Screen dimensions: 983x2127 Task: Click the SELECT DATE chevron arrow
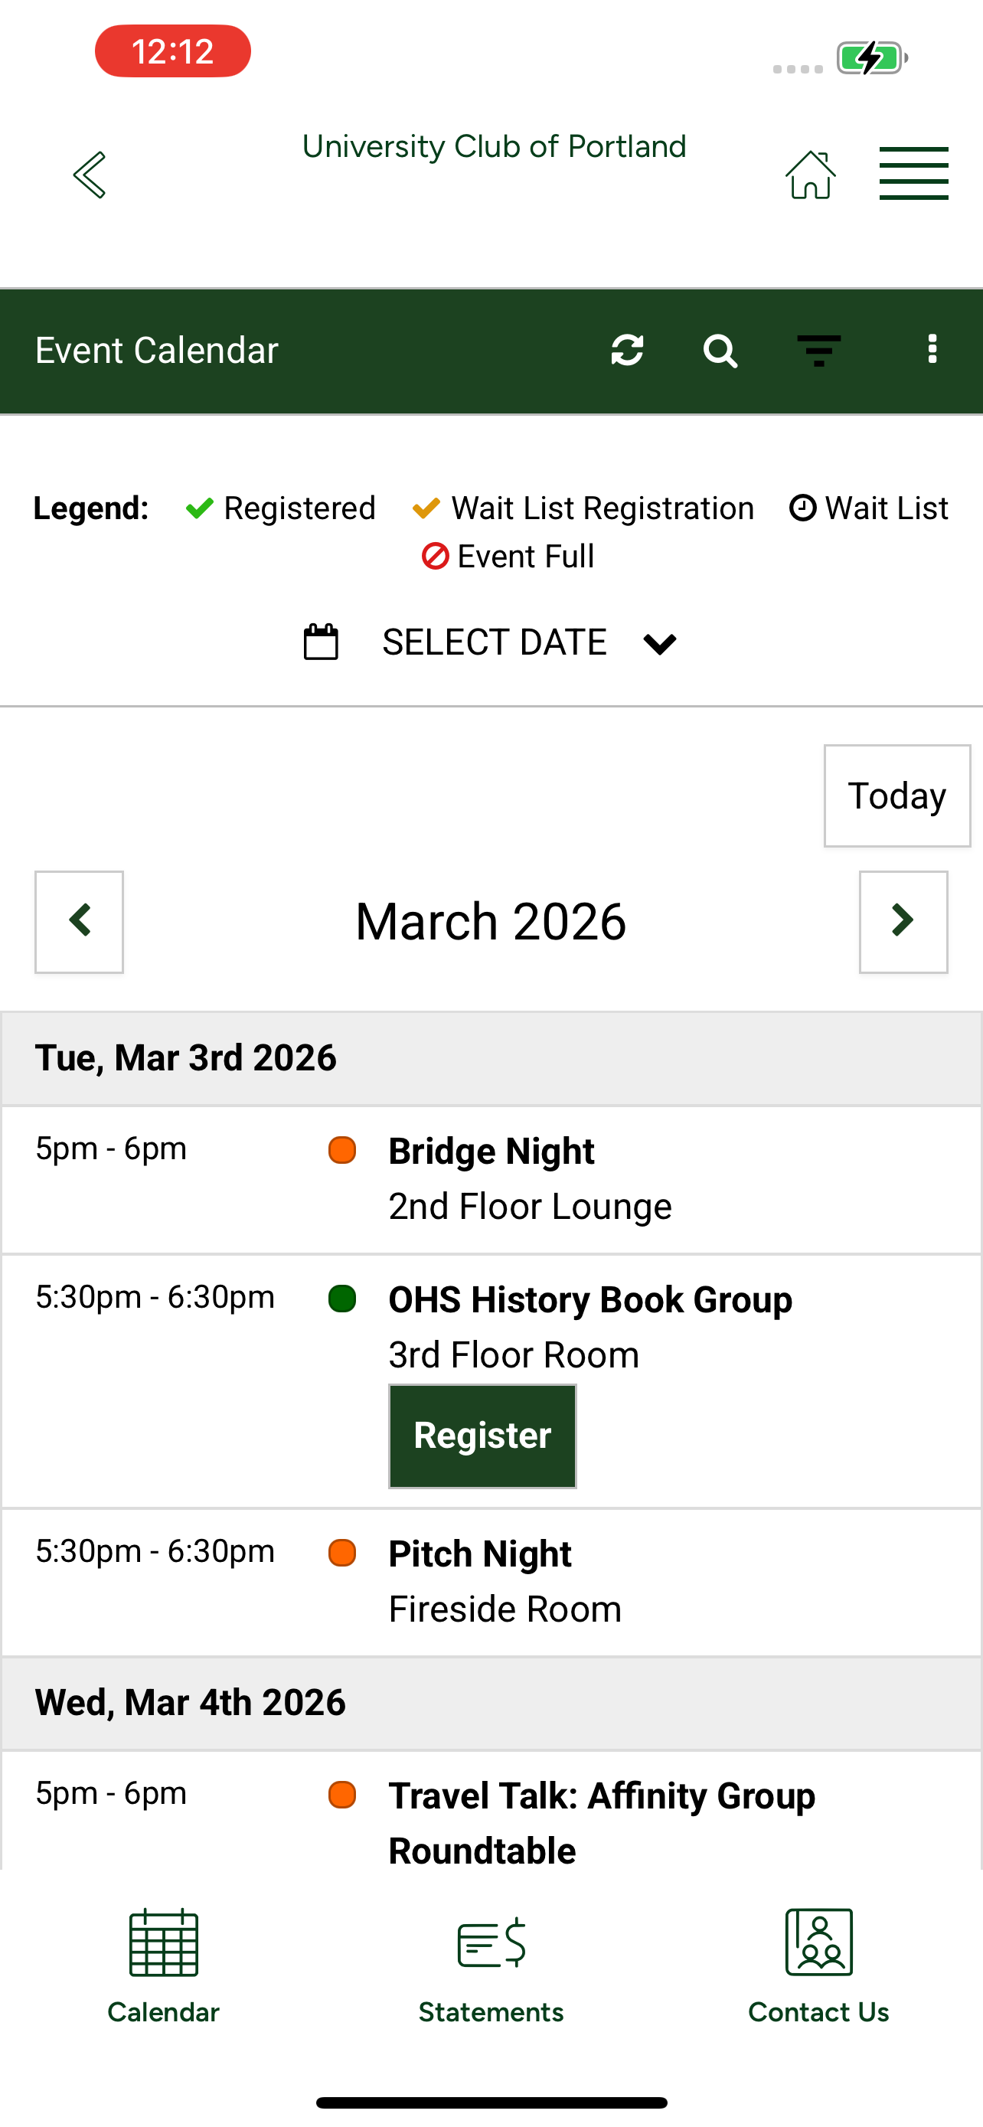659,643
